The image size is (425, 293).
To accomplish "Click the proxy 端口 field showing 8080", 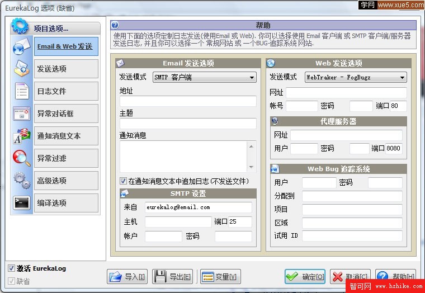I will [x=394, y=149].
